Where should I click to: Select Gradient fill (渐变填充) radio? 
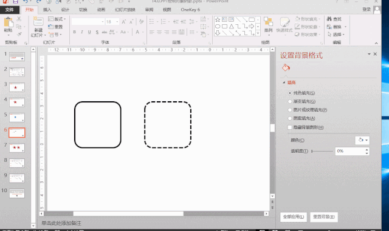coord(290,101)
